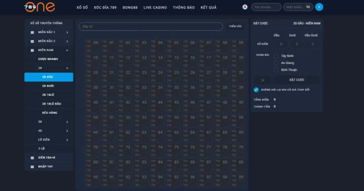364x191 pixels.
Task: Select number 50 in the grid
Action: 92,121
